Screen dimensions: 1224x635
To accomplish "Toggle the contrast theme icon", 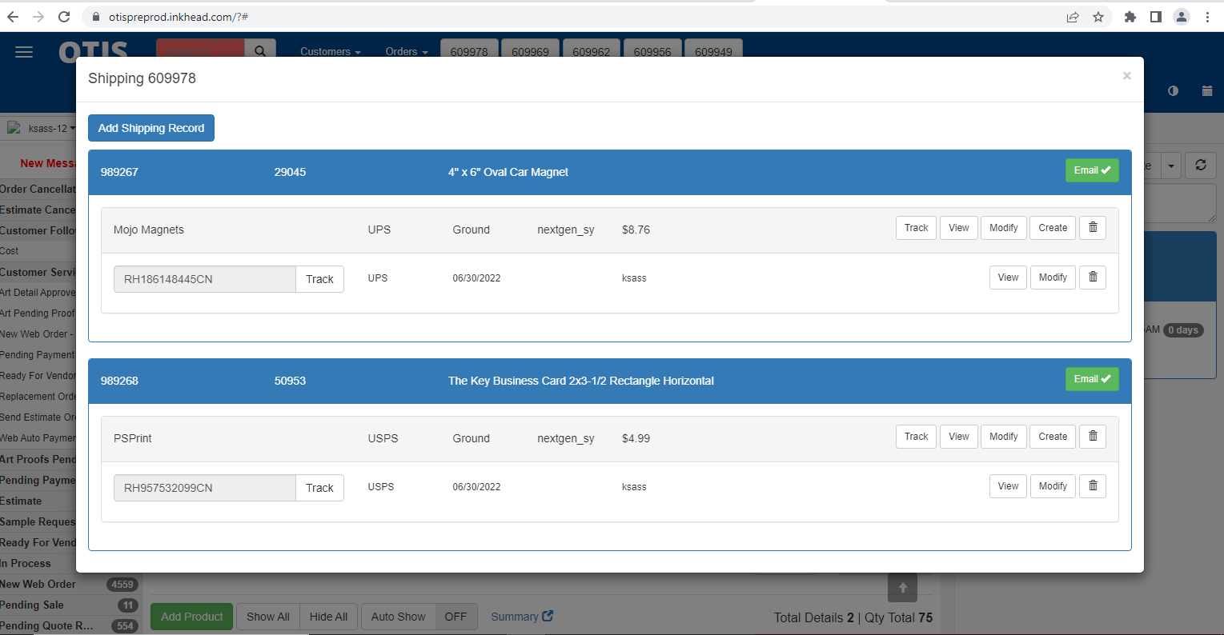I will (x=1173, y=91).
